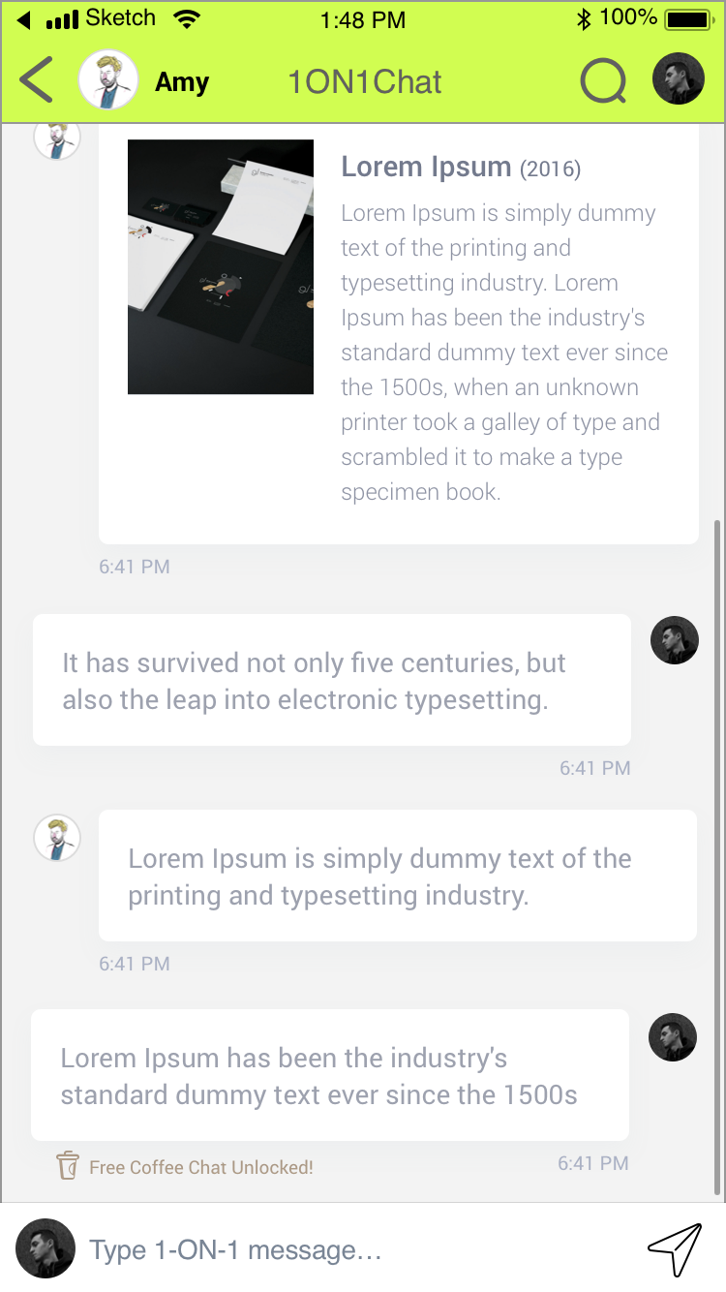Click the Free Coffee Chat Unlocked! link
The width and height of the screenshot is (726, 1292).
201,1167
